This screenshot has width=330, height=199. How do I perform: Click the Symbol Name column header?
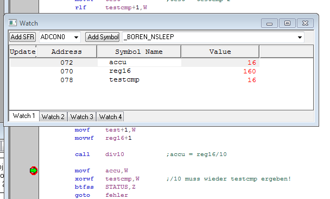click(139, 52)
